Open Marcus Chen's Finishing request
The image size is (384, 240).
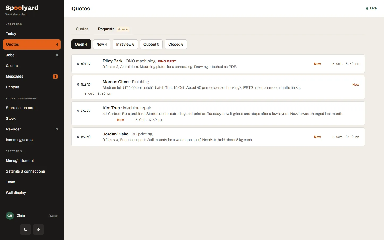point(218,87)
